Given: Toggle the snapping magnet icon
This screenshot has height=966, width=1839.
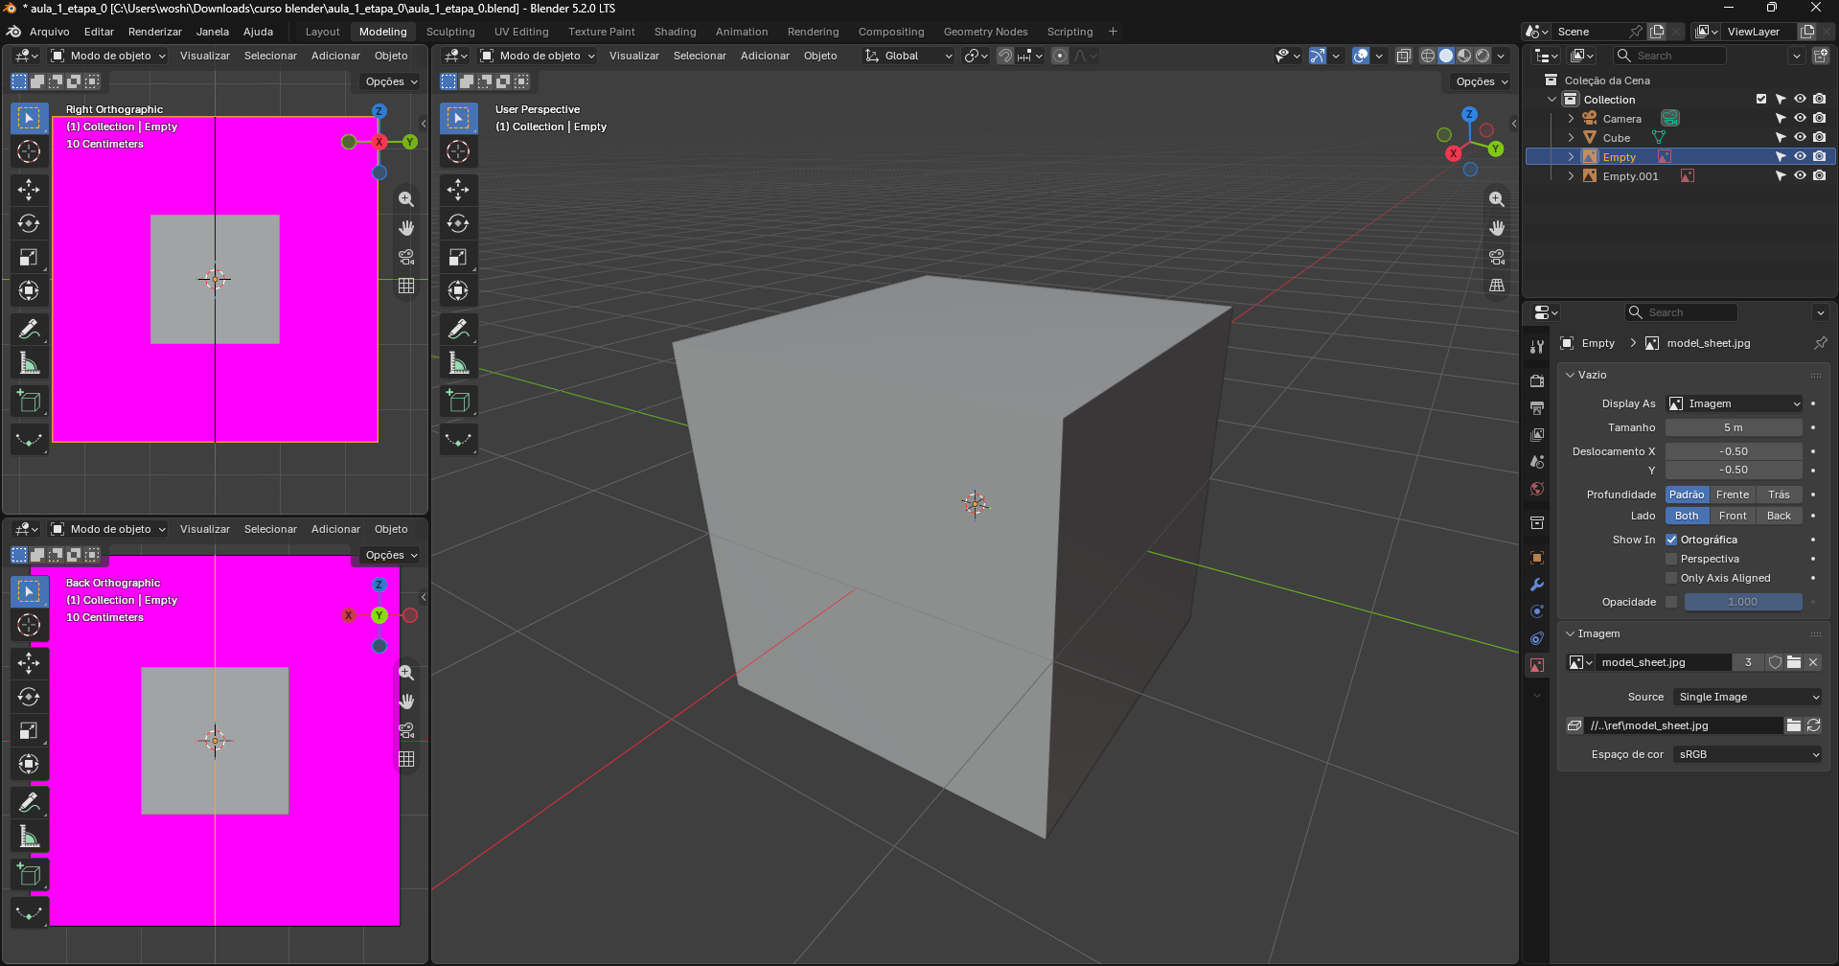Looking at the screenshot, I should coord(1004,56).
